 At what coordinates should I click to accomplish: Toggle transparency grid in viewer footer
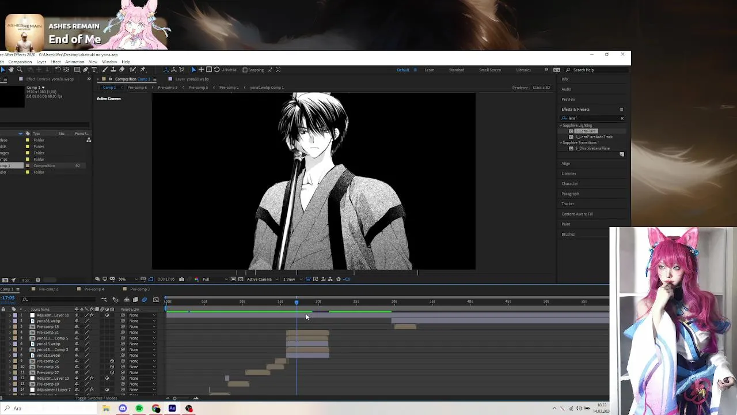pos(241,280)
